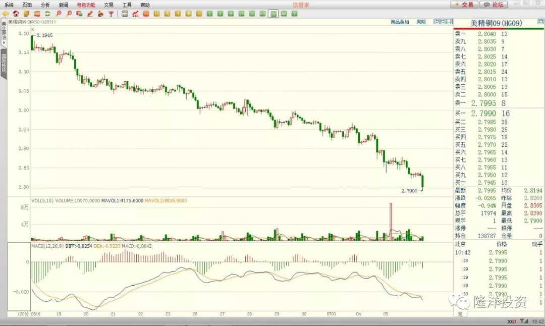Click the 10:42 tick row in trade list
545x326 pixels.
499,253
